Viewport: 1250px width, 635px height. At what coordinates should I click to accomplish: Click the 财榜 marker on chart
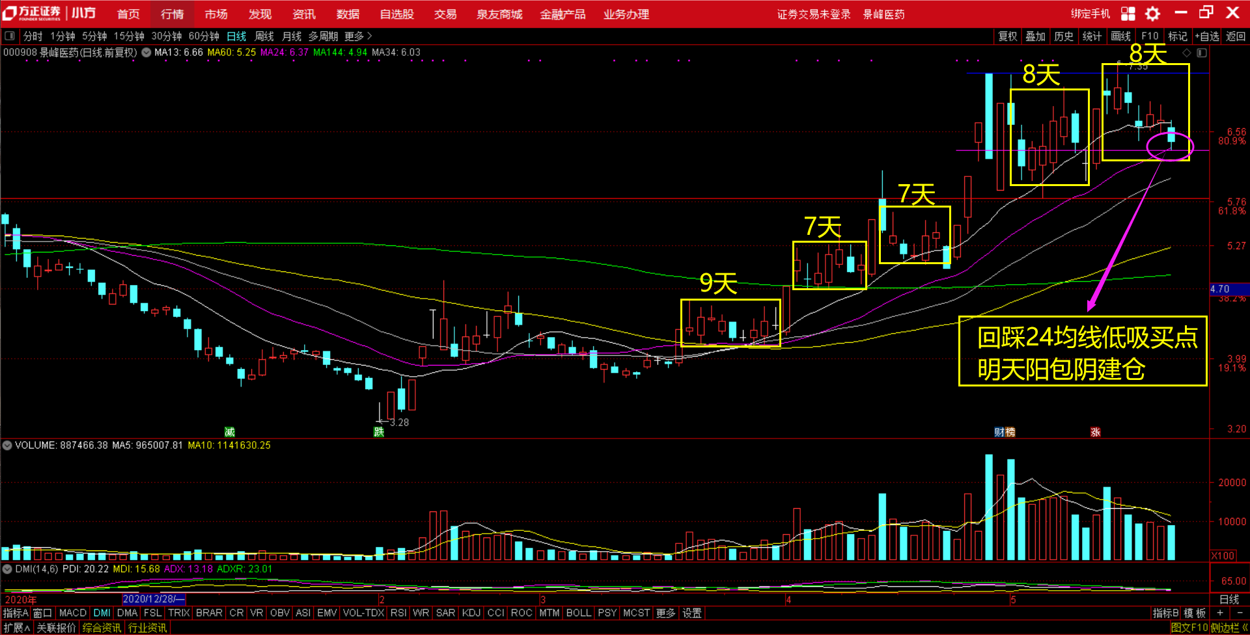point(1005,432)
